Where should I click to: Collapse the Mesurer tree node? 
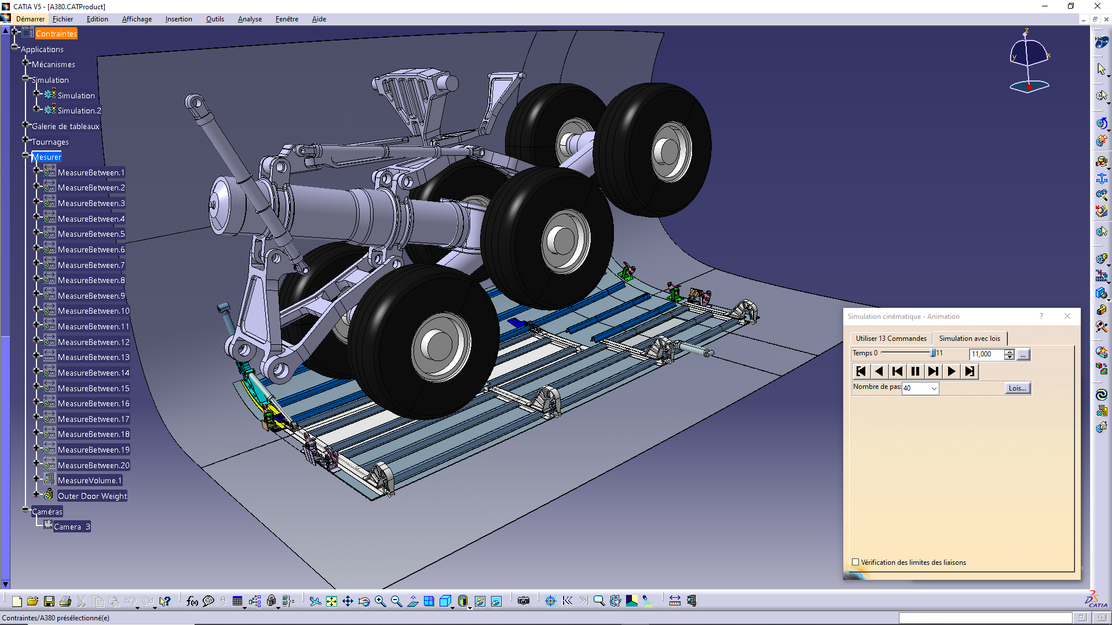pyautogui.click(x=25, y=155)
